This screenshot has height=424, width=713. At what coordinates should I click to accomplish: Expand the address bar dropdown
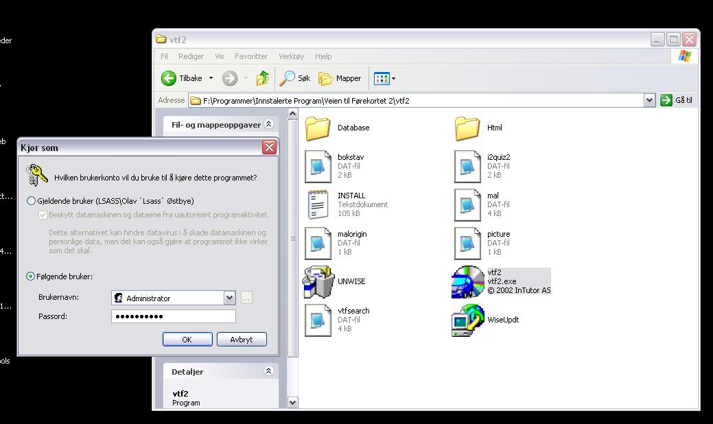pyautogui.click(x=649, y=100)
